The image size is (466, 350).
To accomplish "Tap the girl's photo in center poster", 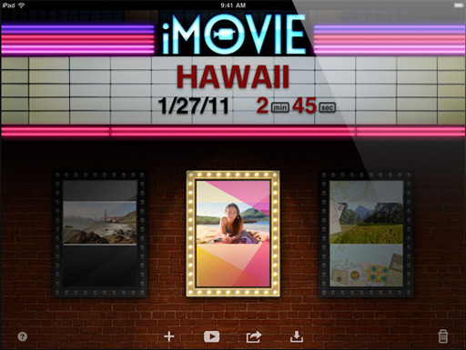I will pyautogui.click(x=233, y=224).
